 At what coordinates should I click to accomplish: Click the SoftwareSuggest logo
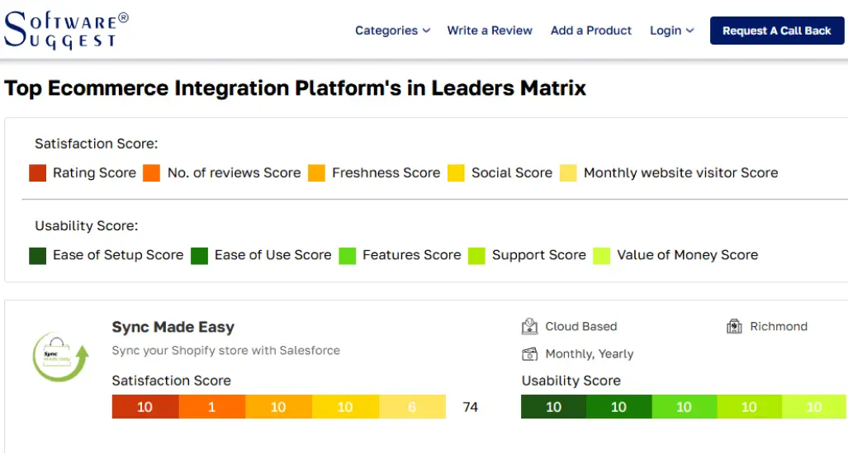(67, 31)
